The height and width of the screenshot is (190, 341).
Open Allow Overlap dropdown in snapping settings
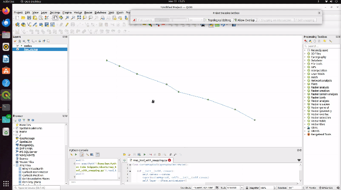click(256, 20)
